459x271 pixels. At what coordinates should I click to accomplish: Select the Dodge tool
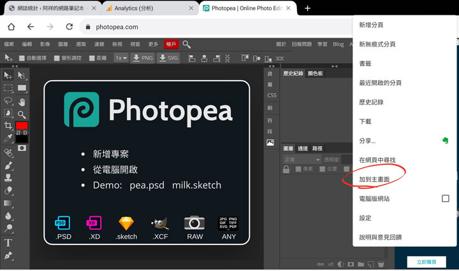[x=8, y=228]
